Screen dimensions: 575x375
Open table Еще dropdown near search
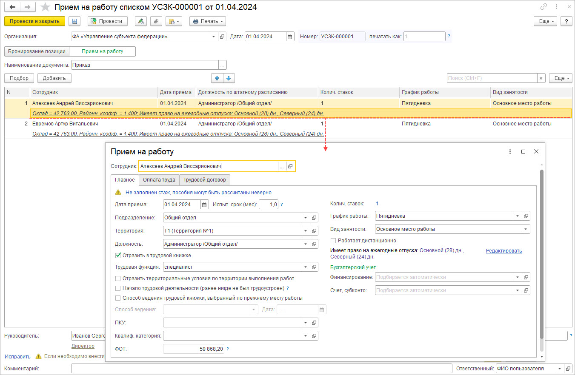561,78
